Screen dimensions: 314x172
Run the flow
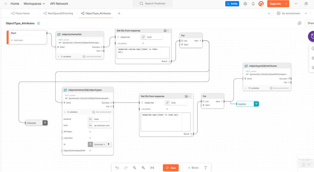pyautogui.click(x=171, y=168)
